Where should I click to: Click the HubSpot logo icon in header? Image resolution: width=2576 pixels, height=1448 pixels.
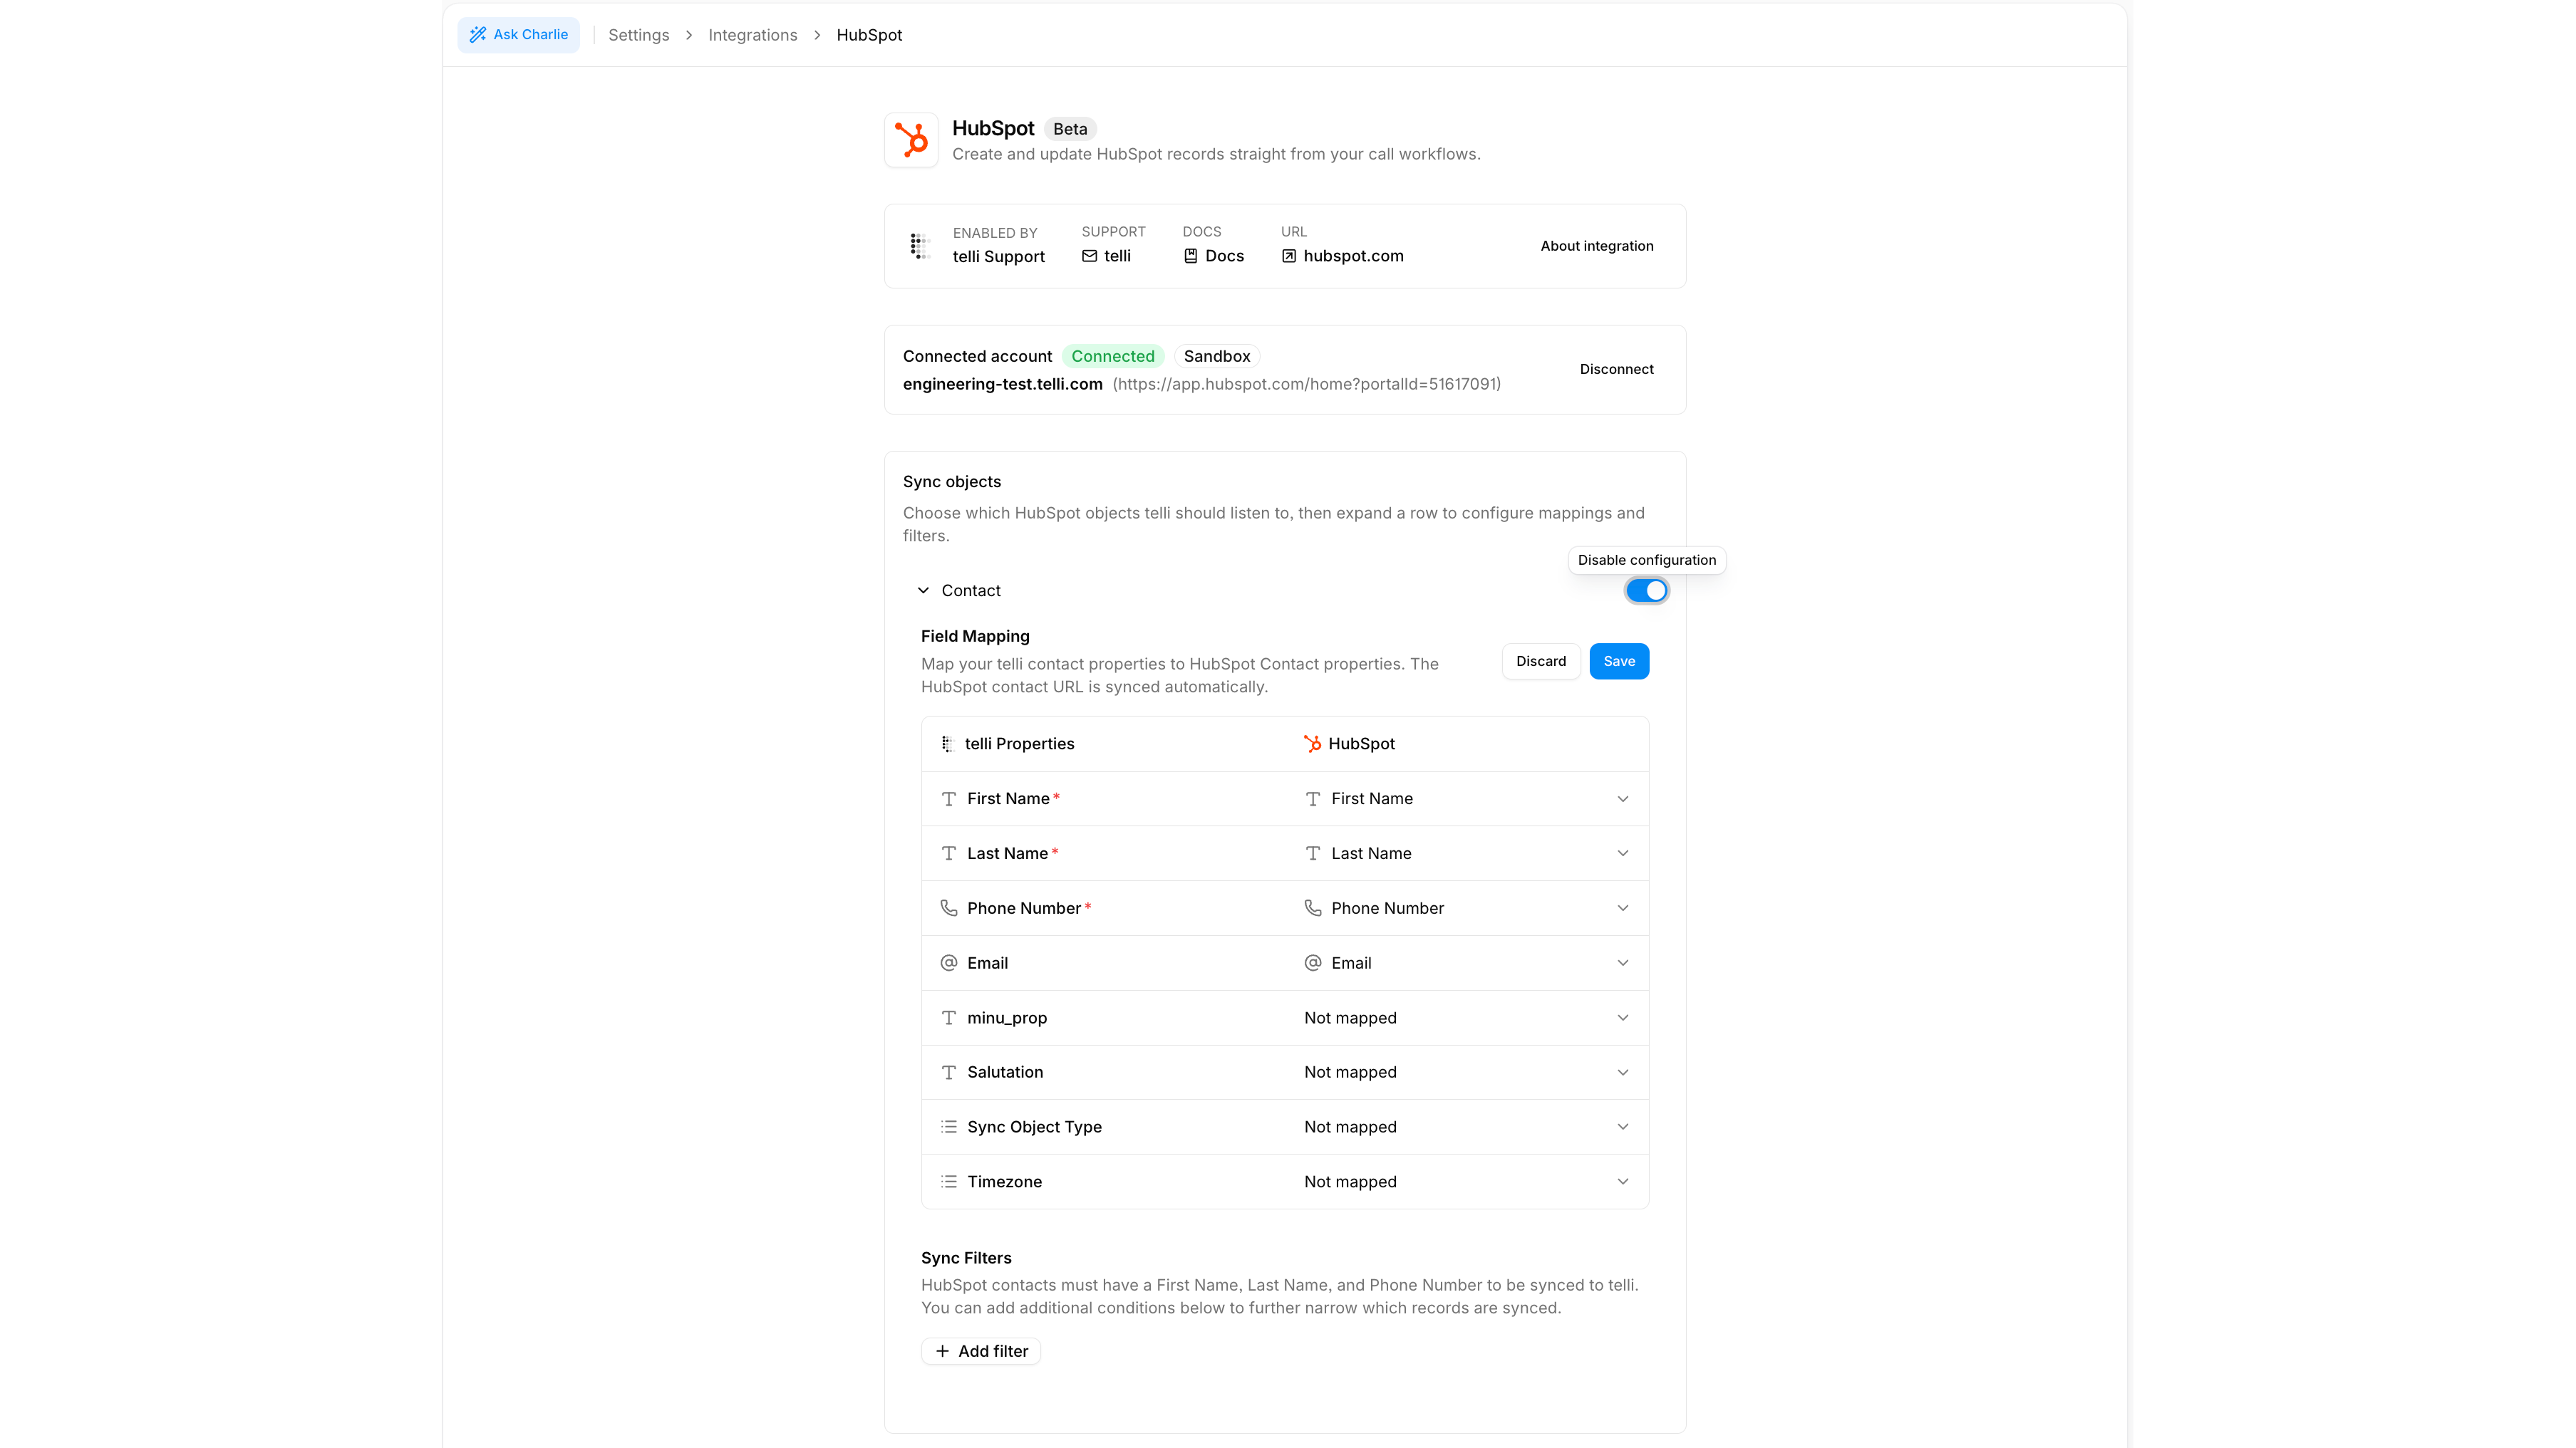tap(911, 140)
